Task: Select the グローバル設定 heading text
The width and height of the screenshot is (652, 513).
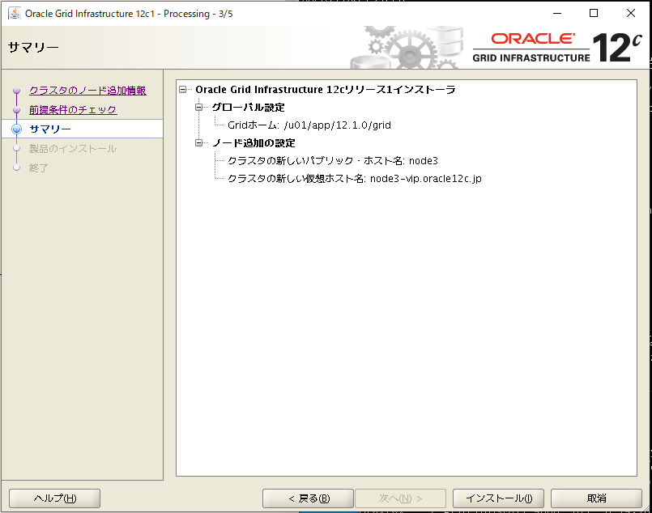Action: (248, 107)
